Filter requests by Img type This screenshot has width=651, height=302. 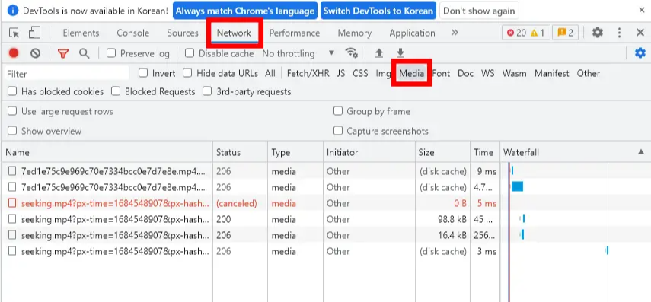coord(383,74)
